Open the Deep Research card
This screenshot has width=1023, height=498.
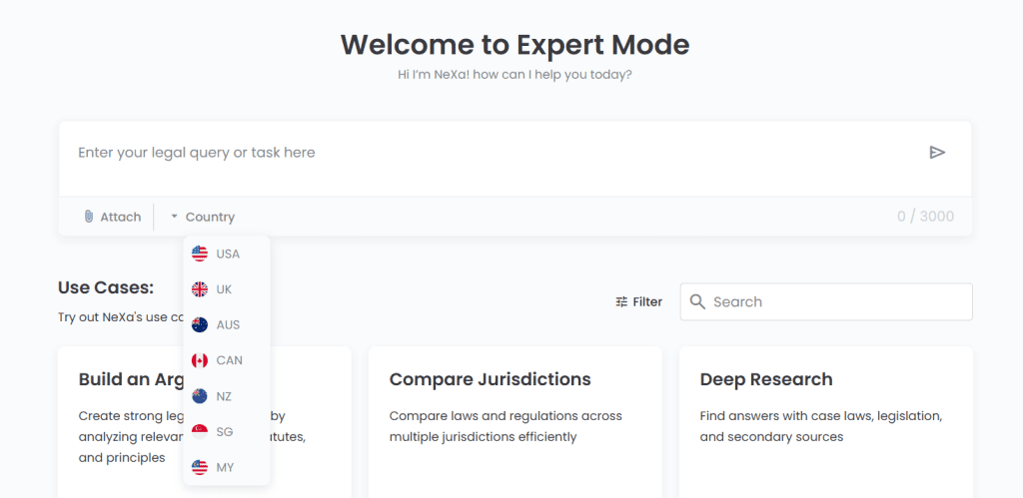[x=826, y=422]
